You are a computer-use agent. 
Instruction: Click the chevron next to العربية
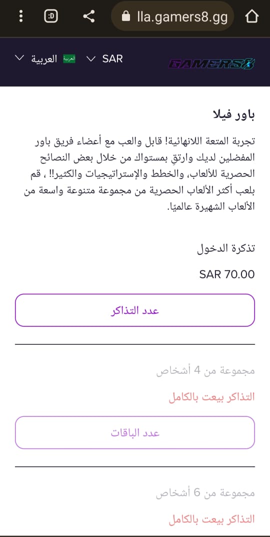(x=20, y=58)
